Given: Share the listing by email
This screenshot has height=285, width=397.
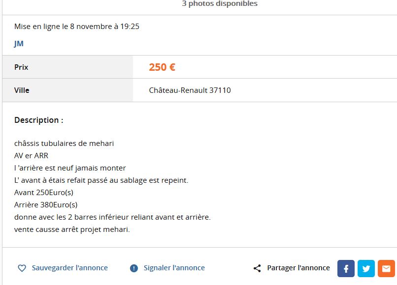Looking at the screenshot, I should 386,268.
